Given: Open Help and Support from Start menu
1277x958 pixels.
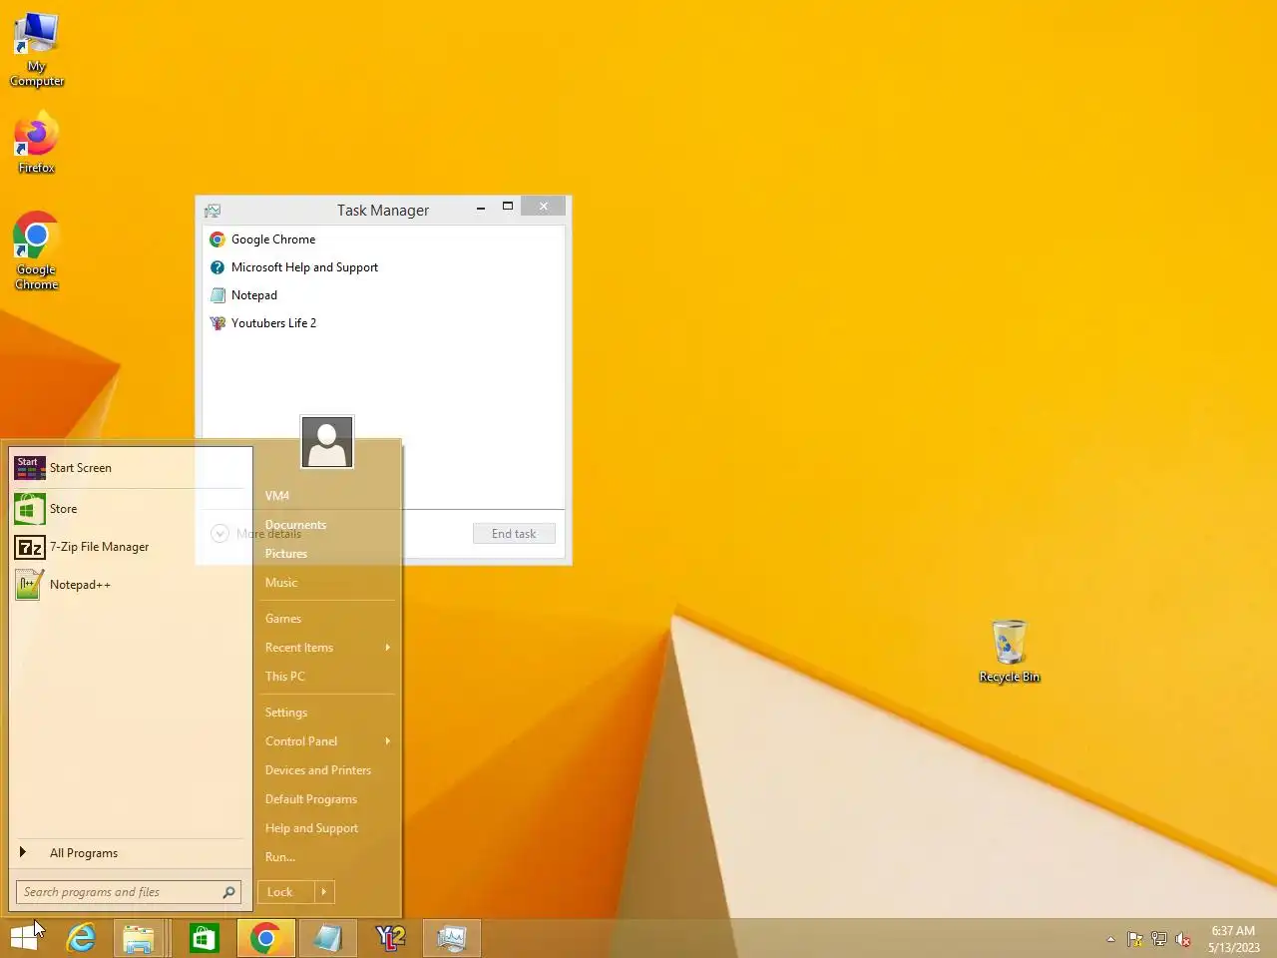Looking at the screenshot, I should coord(311,828).
